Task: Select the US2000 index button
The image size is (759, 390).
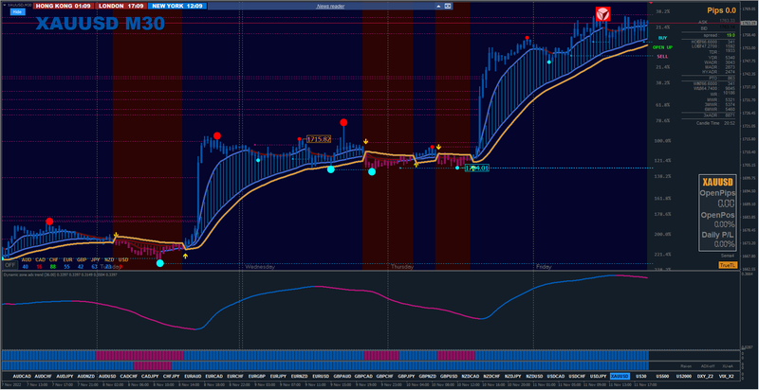Action: [x=683, y=376]
